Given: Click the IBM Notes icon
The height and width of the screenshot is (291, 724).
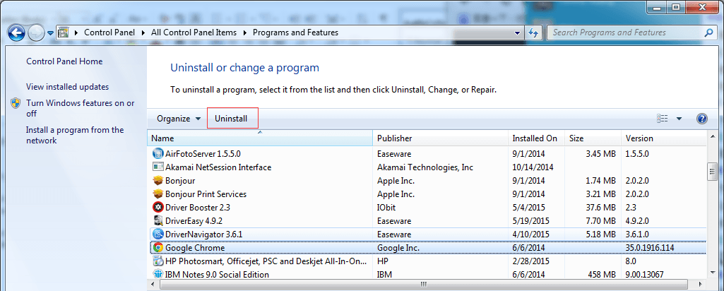Looking at the screenshot, I should [158, 274].
